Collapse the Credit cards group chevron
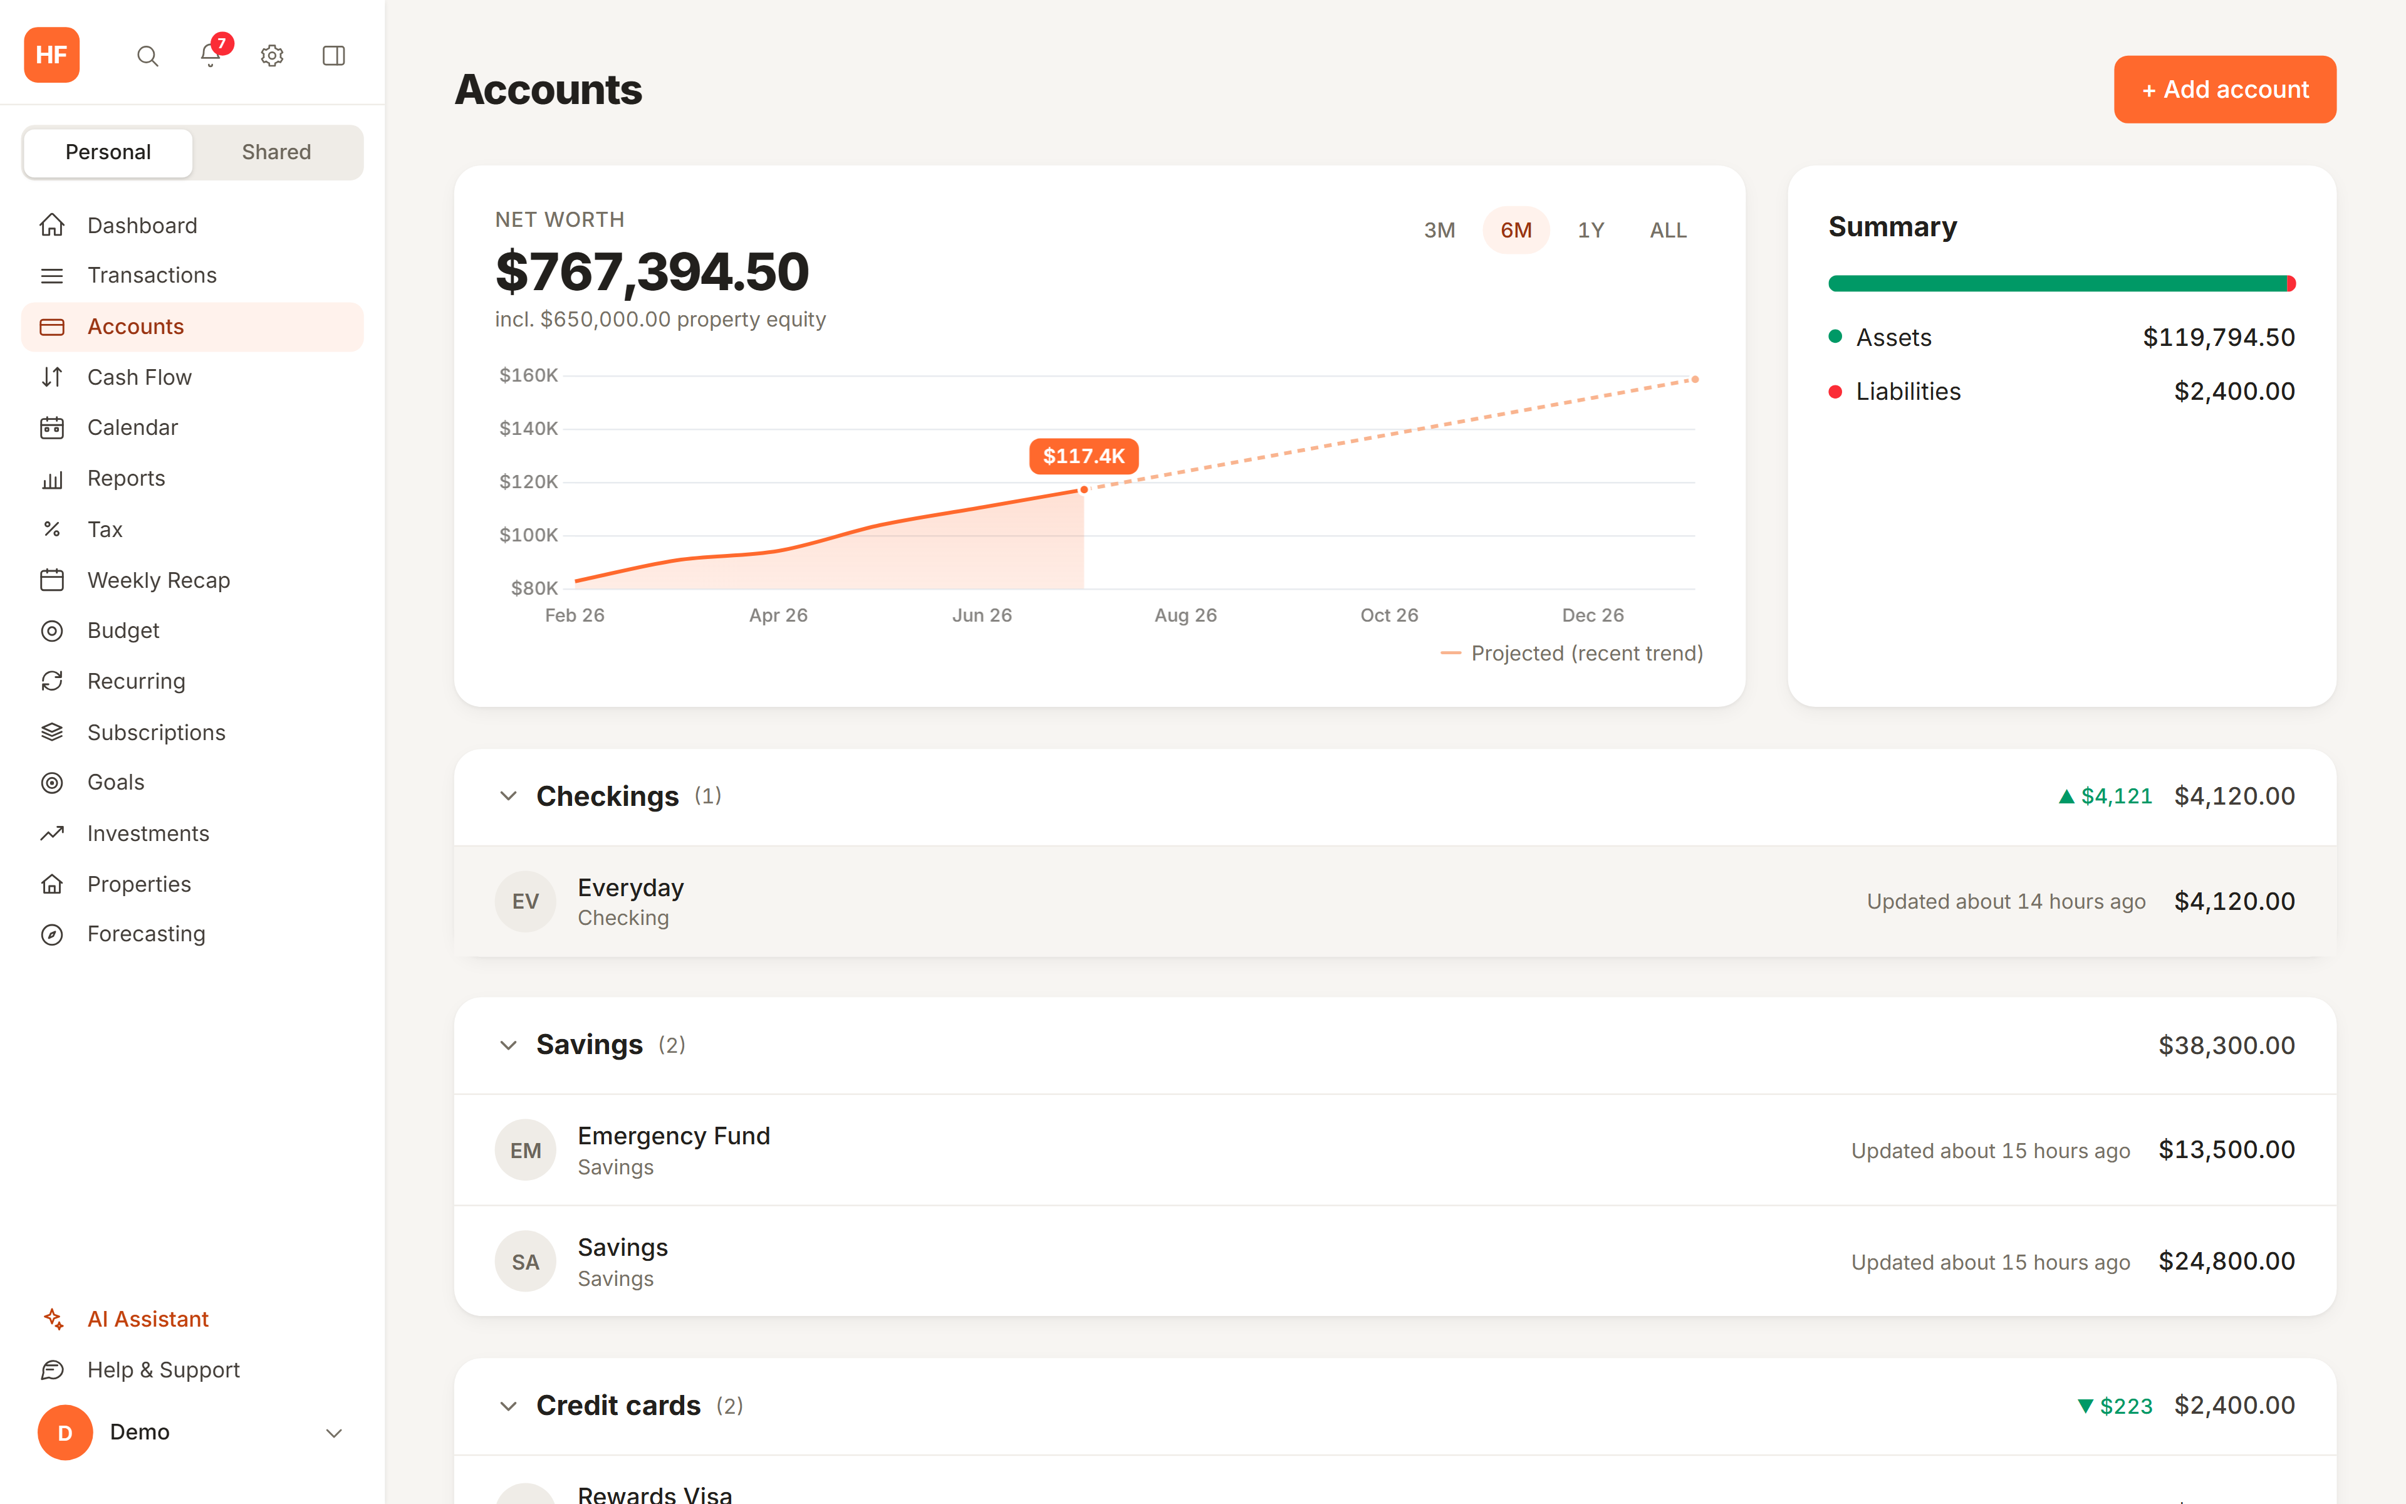Screen dimensions: 2406x1504 click(508, 1406)
